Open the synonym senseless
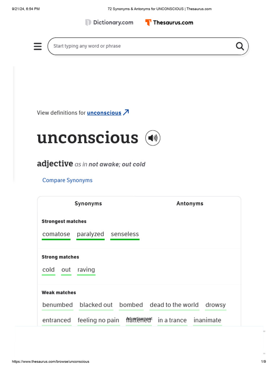Viewport: 278px width, 371px height. coord(125,234)
